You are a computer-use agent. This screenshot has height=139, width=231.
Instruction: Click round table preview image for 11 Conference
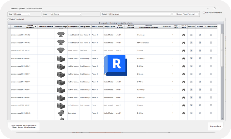pyautogui.click(x=61, y=43)
